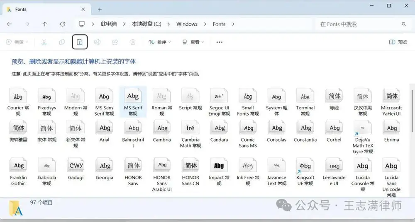This screenshot has width=415, height=222.
Task: Select the Impact 常规 font
Action: tap(219, 172)
